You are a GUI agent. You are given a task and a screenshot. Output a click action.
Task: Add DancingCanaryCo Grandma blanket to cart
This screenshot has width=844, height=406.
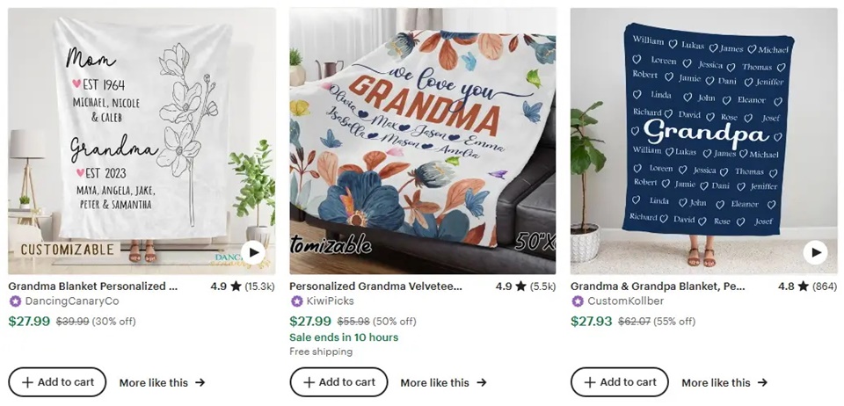point(57,382)
